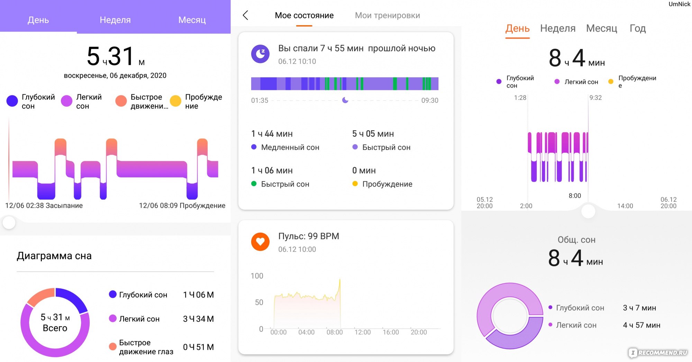Tap the striped sleep stages bar
Viewport: 692px width, 362px height.
[345, 84]
